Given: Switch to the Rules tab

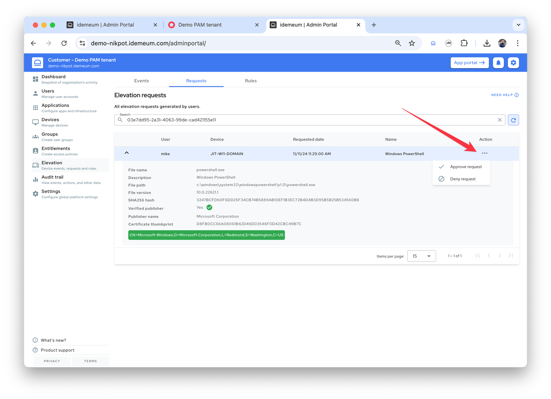Looking at the screenshot, I should 251,81.
